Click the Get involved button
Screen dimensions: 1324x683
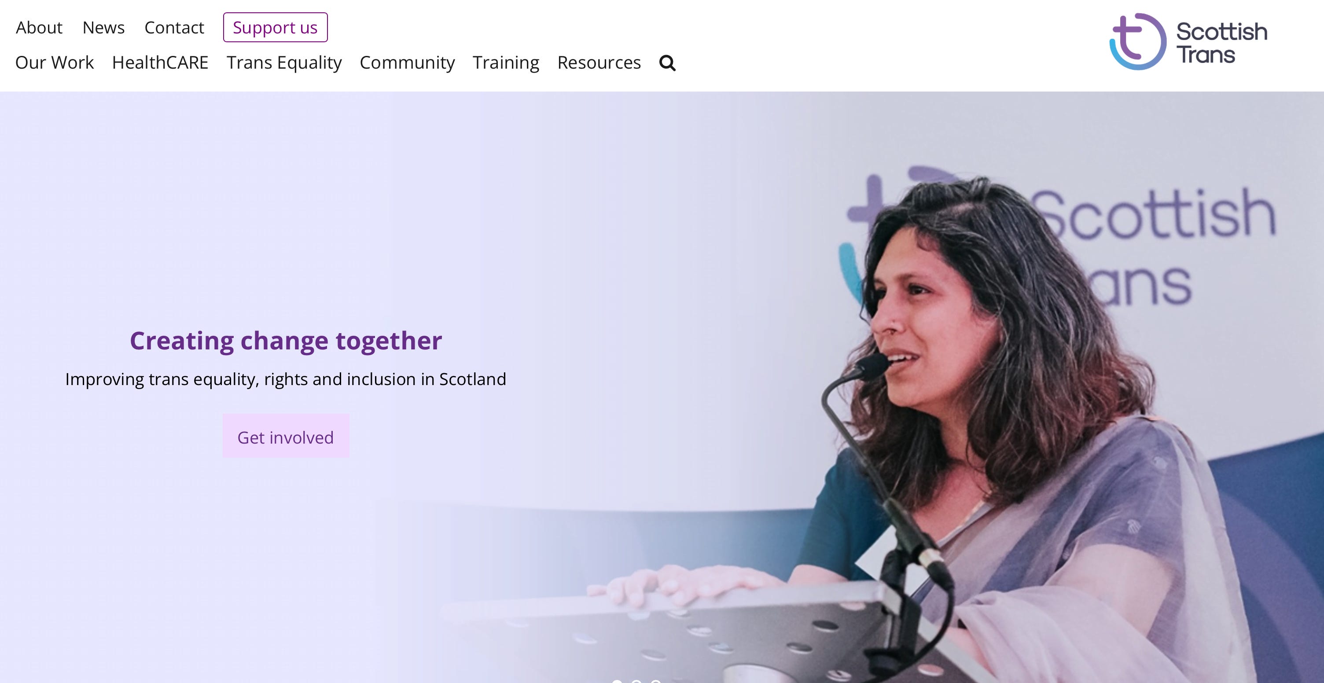pyautogui.click(x=286, y=436)
